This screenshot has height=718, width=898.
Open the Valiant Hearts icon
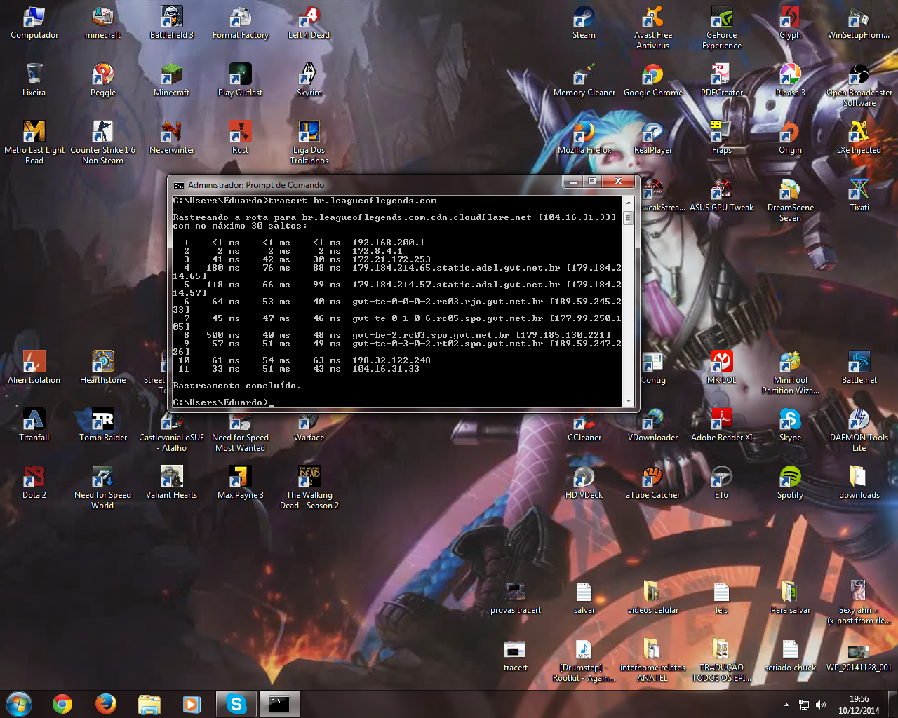(x=172, y=483)
